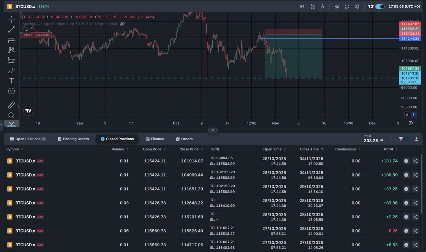Viewport: 426px width, 252px height.
Task: Show info for the +131.74 profit trade
Action: (406, 161)
